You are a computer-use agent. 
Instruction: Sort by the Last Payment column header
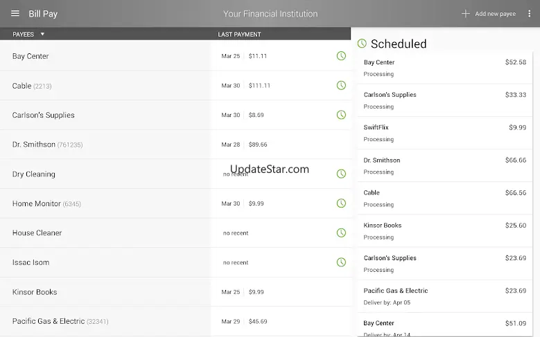click(x=239, y=34)
